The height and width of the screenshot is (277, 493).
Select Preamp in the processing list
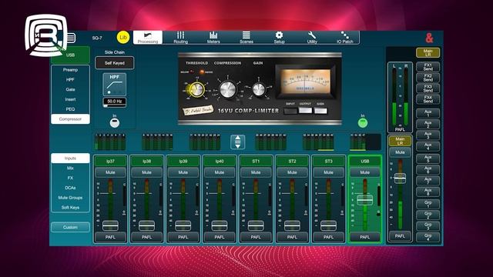point(70,70)
